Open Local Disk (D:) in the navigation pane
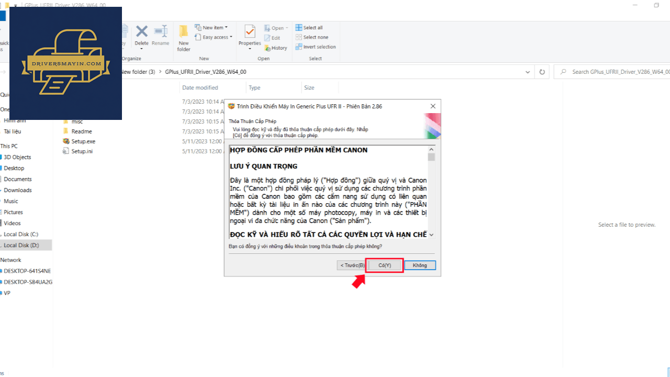Screen dimensions: 670x377 coord(26,245)
